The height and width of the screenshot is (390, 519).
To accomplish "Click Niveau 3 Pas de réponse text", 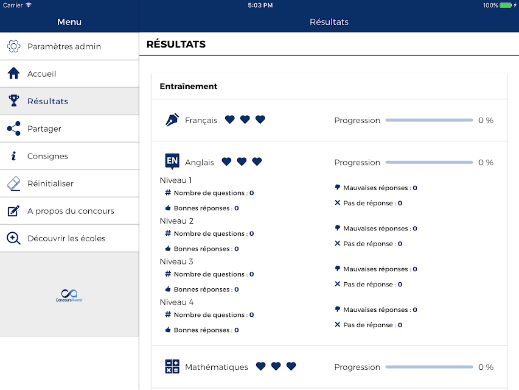I will 373,284.
